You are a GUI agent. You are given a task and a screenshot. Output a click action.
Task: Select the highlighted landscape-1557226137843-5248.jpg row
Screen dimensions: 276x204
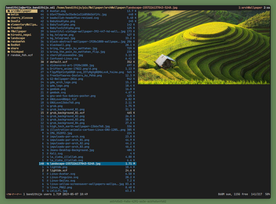pyautogui.click(x=75, y=164)
